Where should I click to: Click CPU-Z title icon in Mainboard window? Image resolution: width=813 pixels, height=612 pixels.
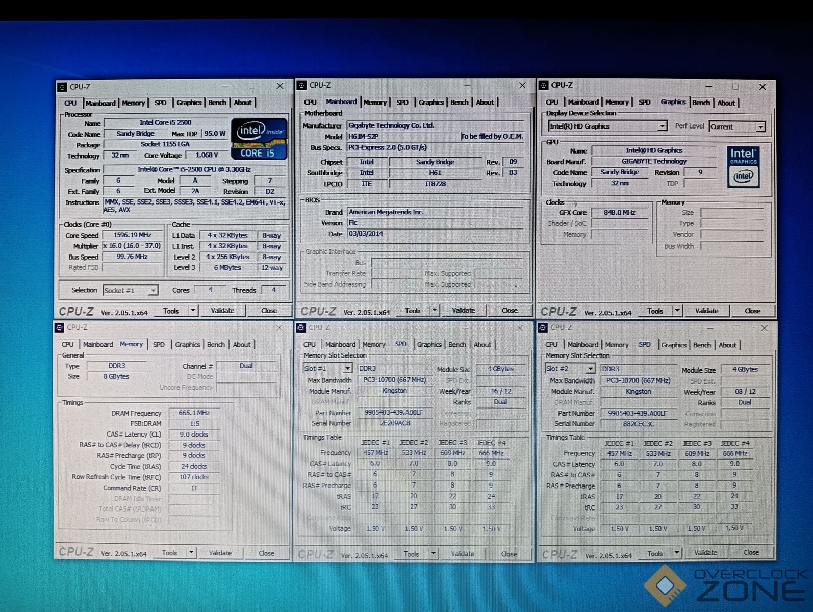click(301, 85)
